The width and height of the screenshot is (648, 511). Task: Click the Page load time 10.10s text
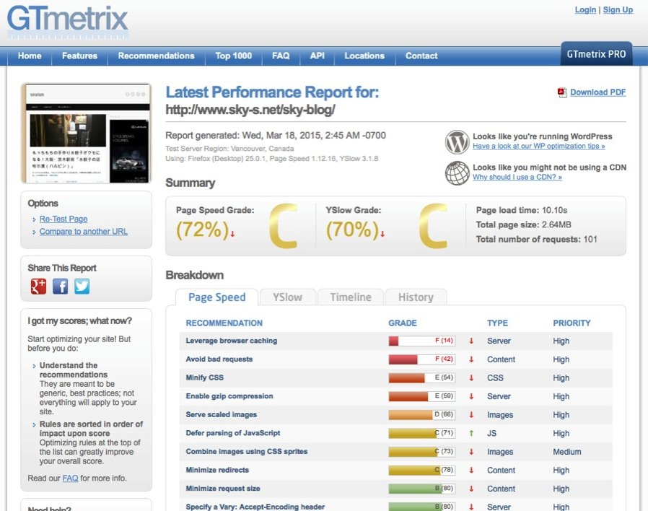pos(522,210)
